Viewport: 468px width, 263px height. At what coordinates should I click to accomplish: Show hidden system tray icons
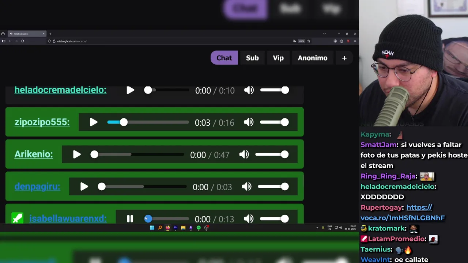tap(317, 228)
